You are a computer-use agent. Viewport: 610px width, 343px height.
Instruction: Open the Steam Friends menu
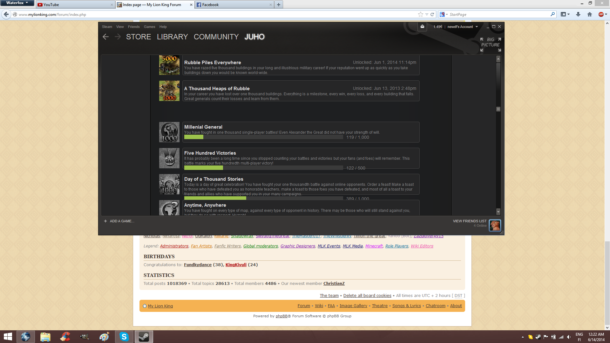pos(134,27)
